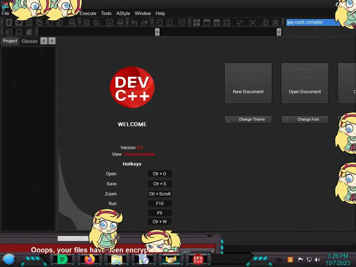Click the Profile analysis bar chart icon

point(265,23)
